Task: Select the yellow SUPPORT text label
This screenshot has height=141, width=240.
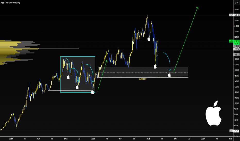Action: pyautogui.click(x=143, y=79)
